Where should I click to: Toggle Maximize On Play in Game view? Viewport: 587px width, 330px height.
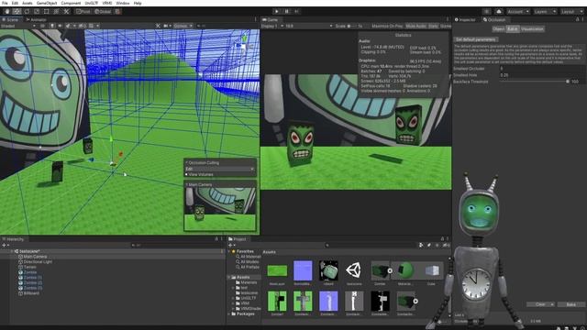point(387,27)
